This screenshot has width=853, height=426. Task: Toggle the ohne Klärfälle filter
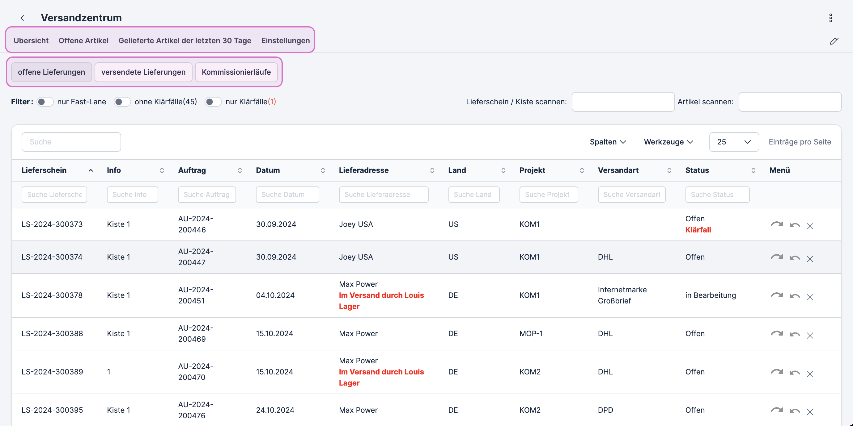pos(122,102)
